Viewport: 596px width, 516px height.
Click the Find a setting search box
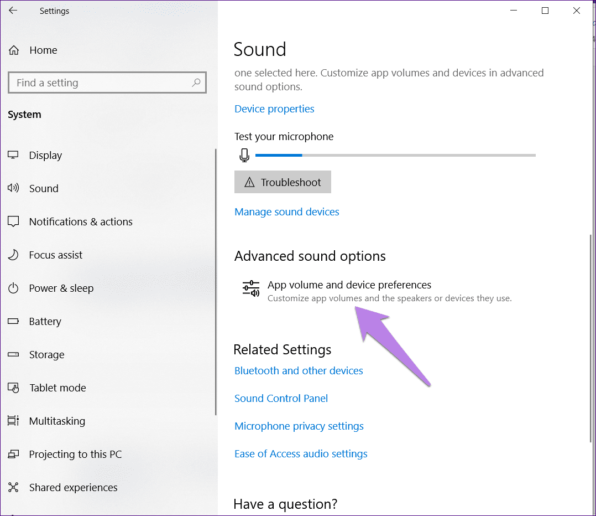click(107, 82)
